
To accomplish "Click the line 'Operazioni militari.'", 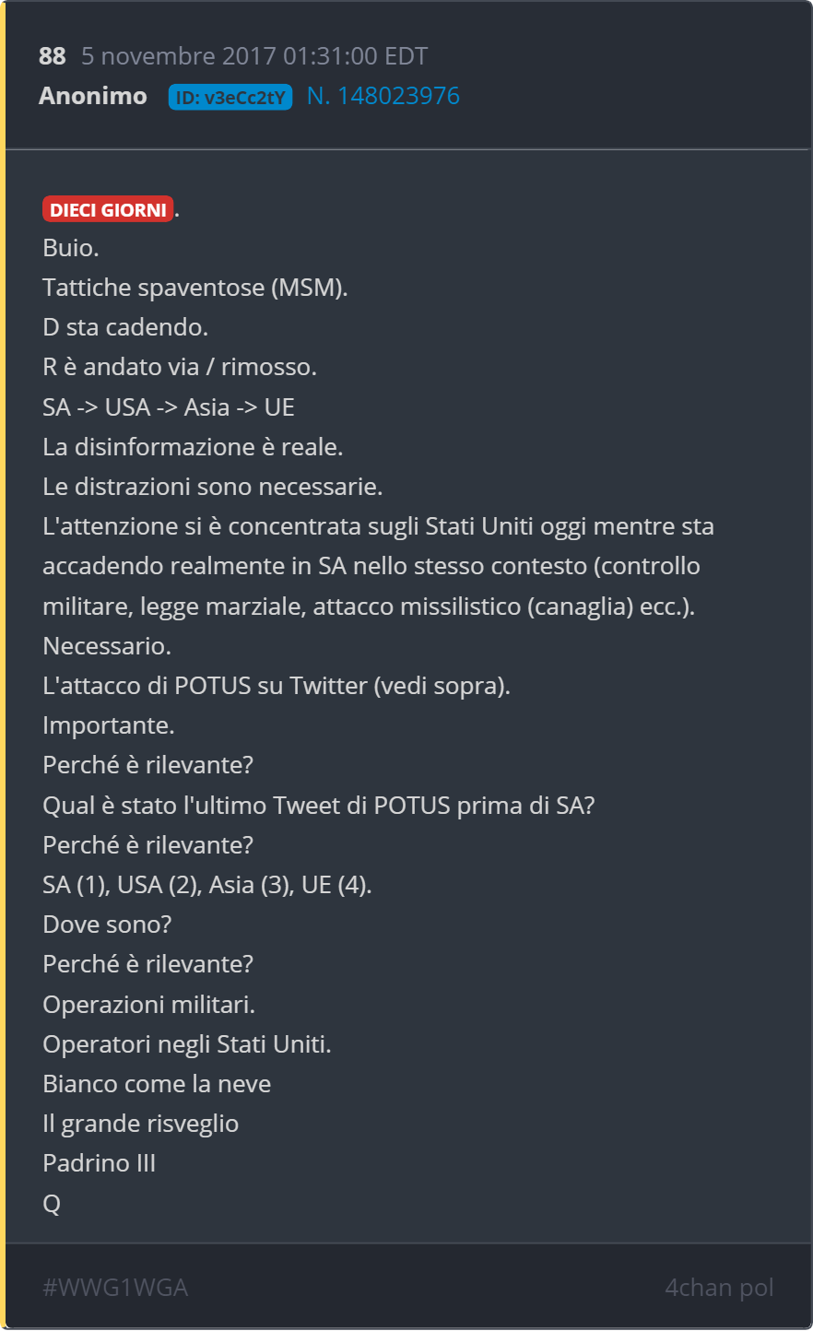I will coord(149,1005).
